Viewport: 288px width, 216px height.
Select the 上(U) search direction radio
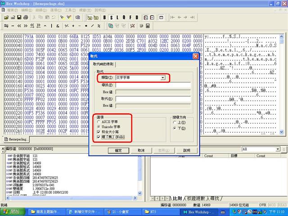click(179, 122)
